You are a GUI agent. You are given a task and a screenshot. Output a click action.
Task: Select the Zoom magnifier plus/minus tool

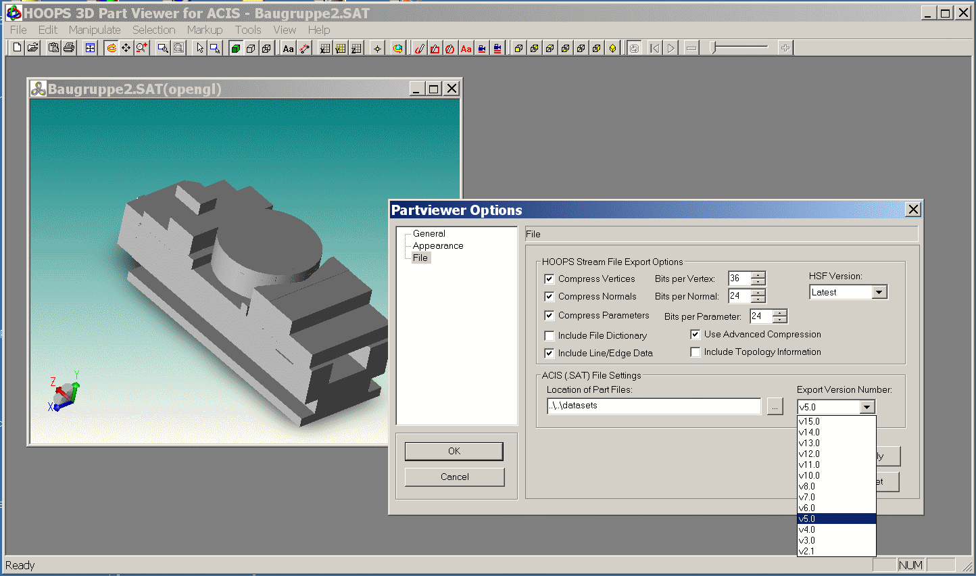click(141, 48)
